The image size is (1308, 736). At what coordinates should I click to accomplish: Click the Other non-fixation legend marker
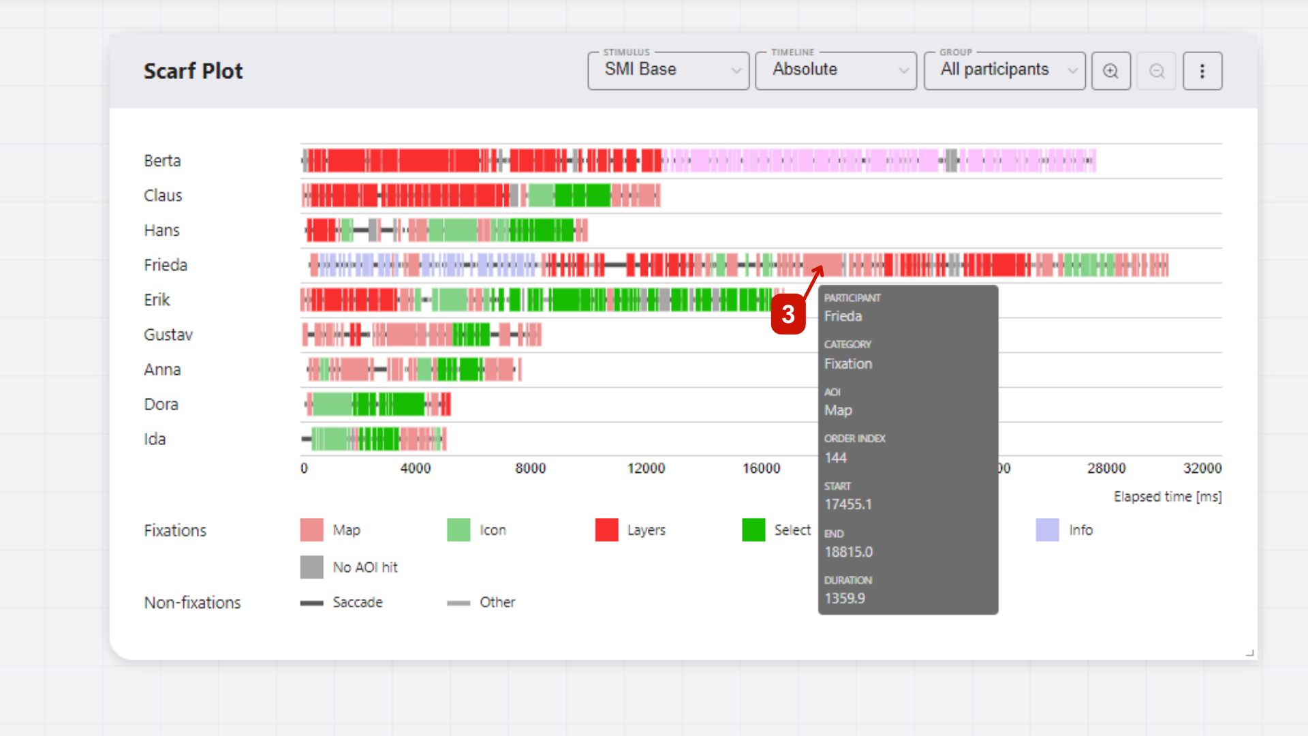(x=458, y=602)
